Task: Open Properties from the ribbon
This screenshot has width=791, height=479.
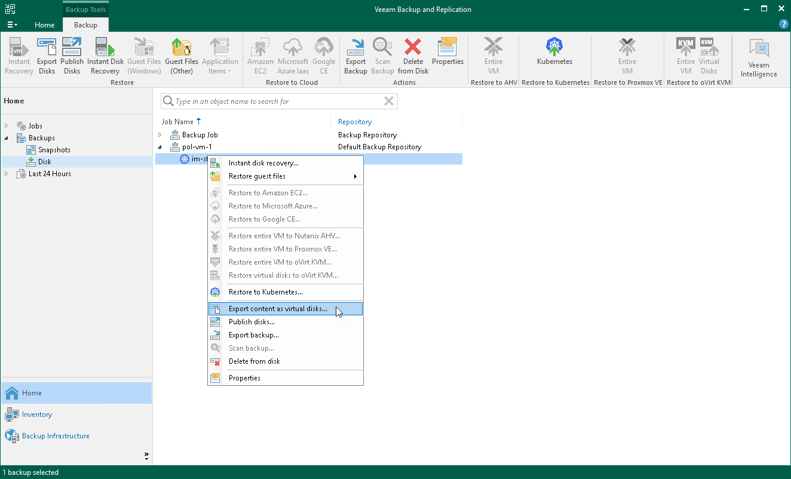Action: click(447, 51)
